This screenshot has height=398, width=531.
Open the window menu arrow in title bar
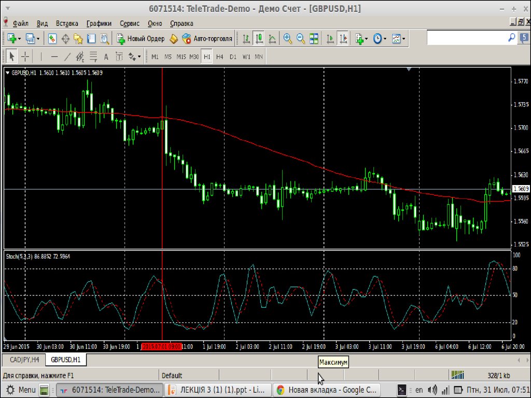tap(7, 8)
